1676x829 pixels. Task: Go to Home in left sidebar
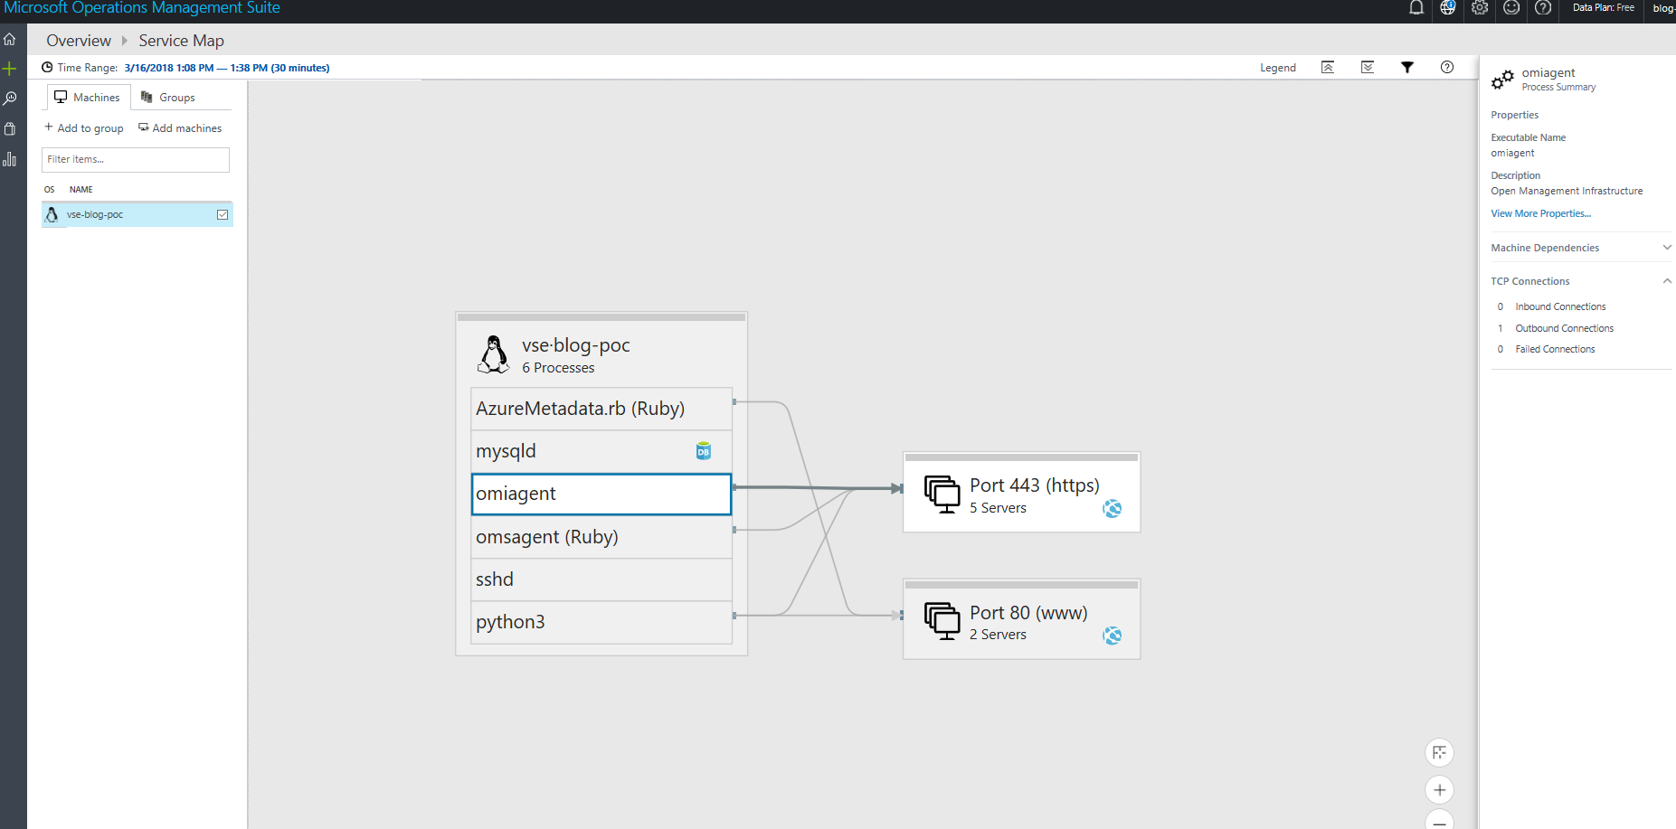[x=10, y=39]
